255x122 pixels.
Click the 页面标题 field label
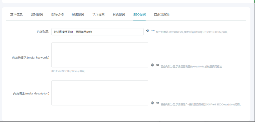click(x=43, y=31)
